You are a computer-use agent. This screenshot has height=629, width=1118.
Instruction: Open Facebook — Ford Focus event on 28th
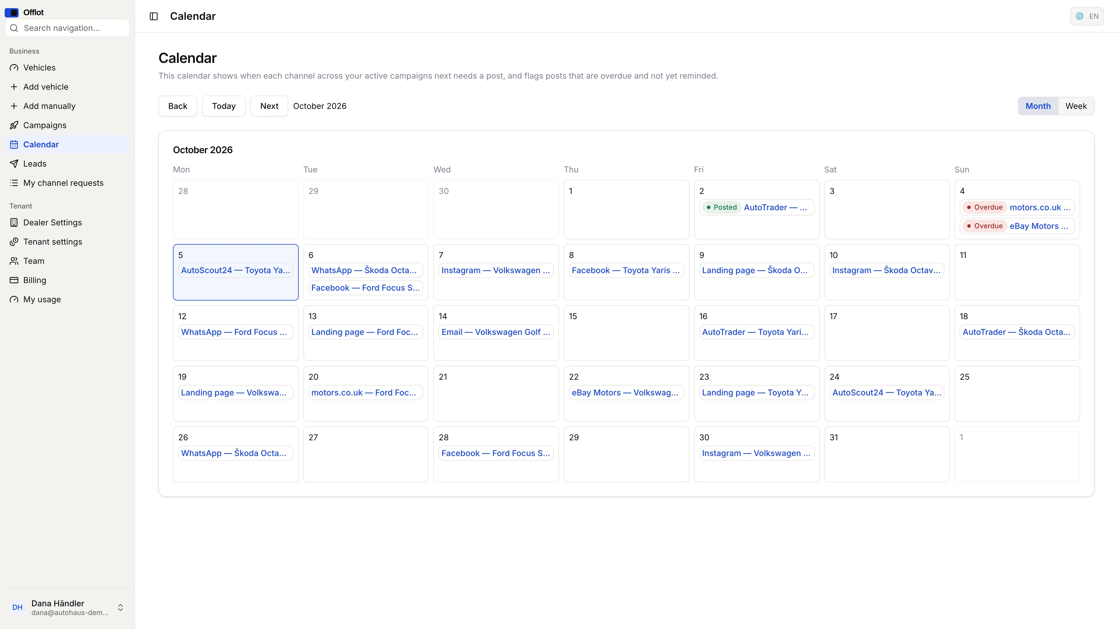point(496,453)
